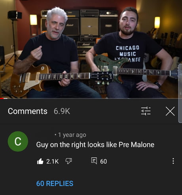Screen dimensions: 182x195
Task: Open the comment's three-dot options menu
Action: tap(173, 161)
